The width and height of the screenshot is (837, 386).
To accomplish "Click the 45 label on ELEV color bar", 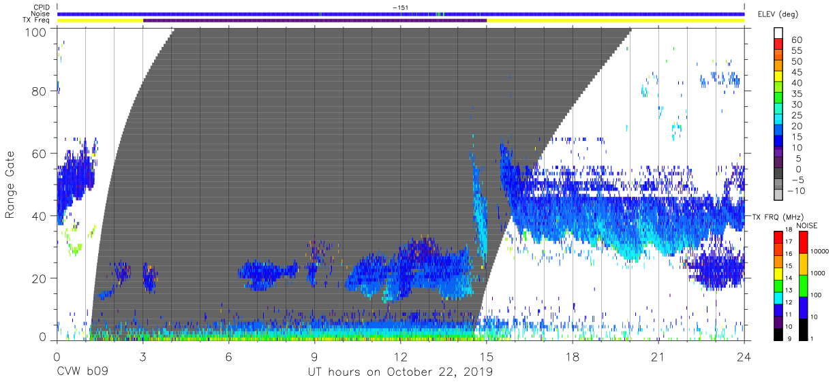I will click(796, 72).
